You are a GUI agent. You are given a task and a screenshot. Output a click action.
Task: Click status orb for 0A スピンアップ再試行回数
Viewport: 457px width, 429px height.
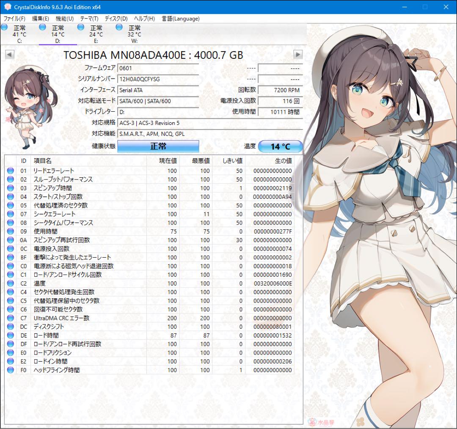coord(11,240)
